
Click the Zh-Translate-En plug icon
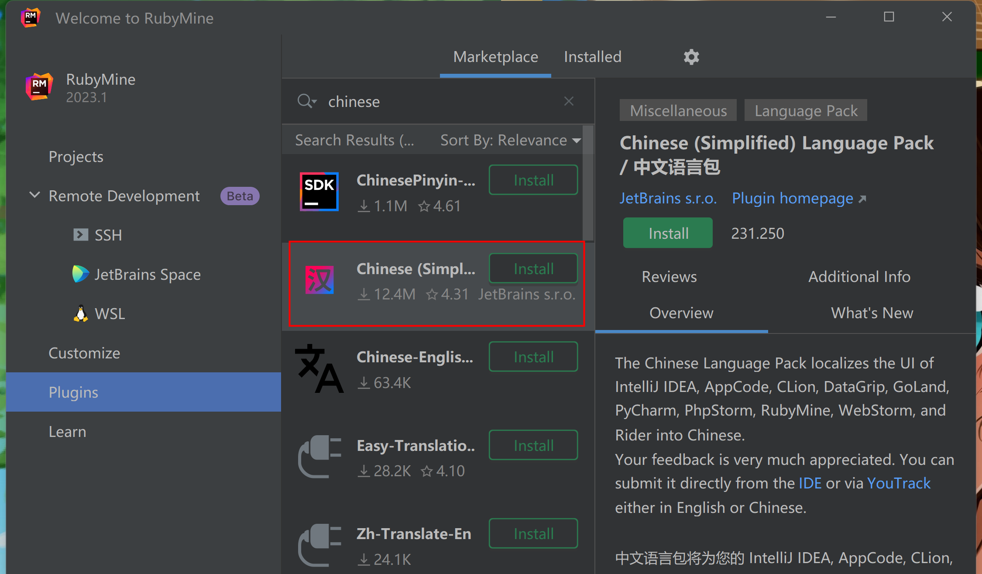point(319,545)
